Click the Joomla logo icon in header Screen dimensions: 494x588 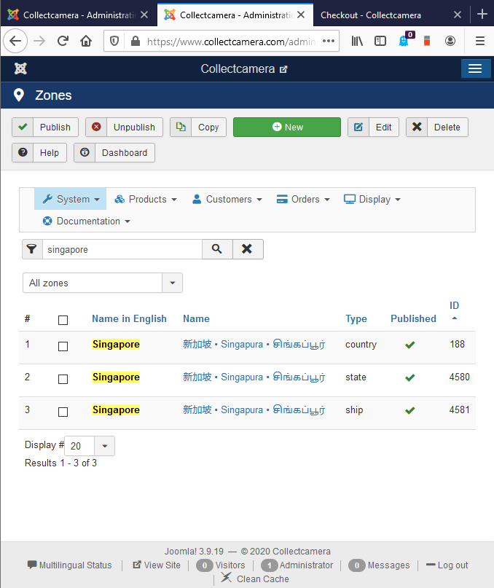click(x=20, y=68)
